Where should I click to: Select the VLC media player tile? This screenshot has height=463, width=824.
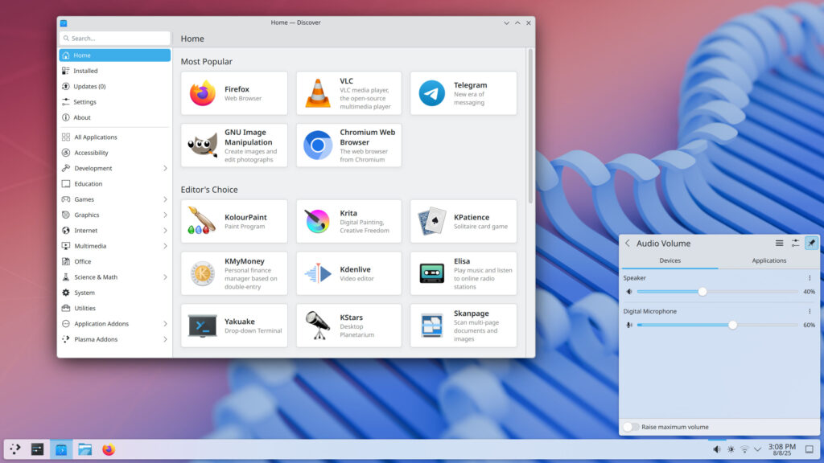[348, 93]
